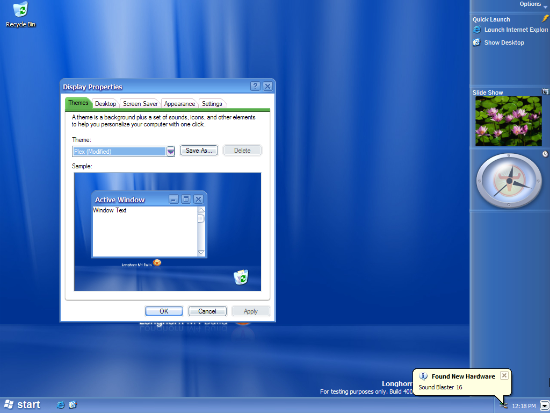Screen dimensions: 550x413
Task: Click Launch Internet Explorer sidebar link
Action: click(x=516, y=30)
